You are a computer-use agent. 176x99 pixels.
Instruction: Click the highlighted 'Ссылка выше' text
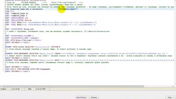[x=68, y=9]
